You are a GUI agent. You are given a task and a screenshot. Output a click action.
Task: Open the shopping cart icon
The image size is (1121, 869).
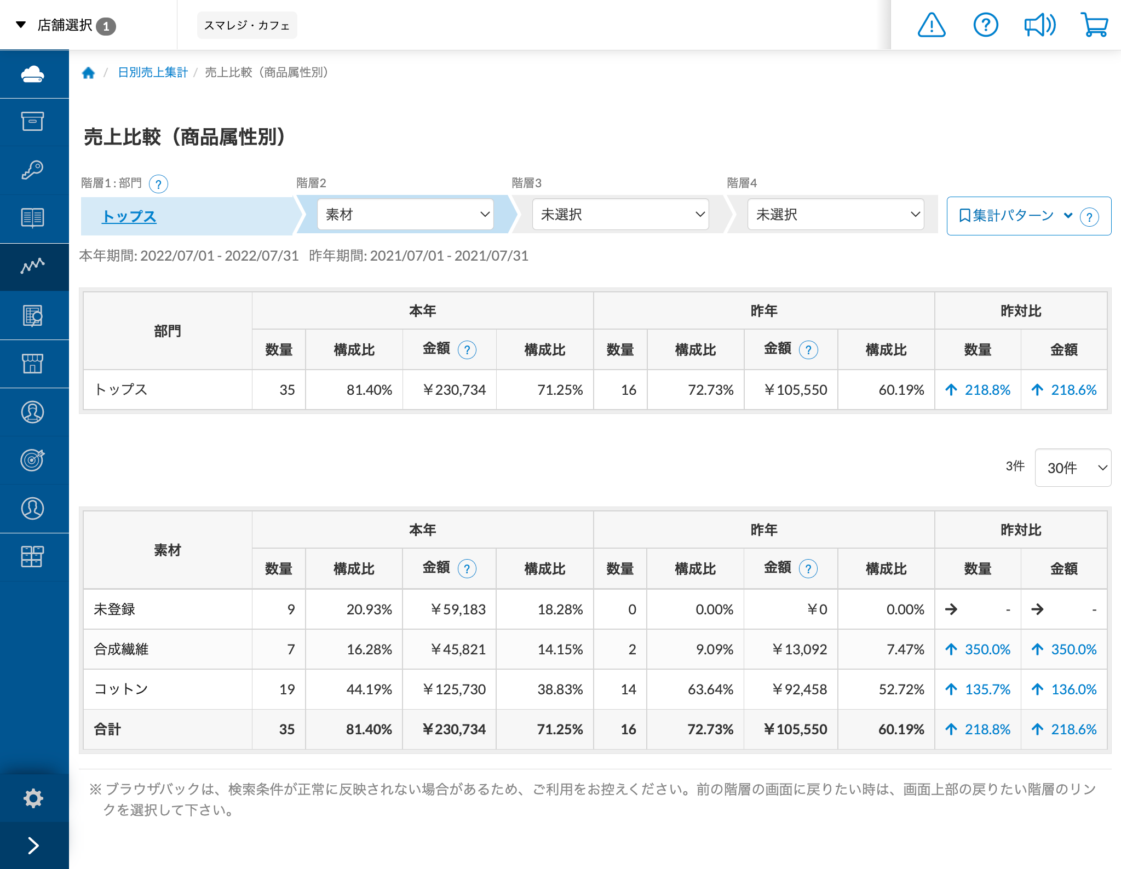tap(1094, 25)
